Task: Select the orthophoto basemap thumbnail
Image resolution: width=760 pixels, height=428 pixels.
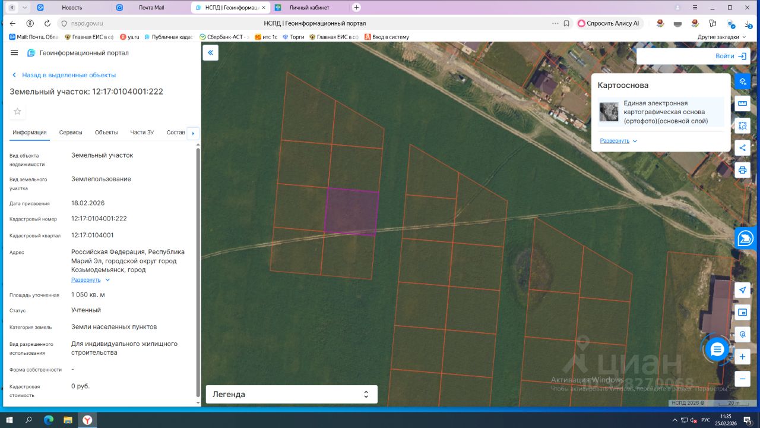Action: click(x=609, y=112)
